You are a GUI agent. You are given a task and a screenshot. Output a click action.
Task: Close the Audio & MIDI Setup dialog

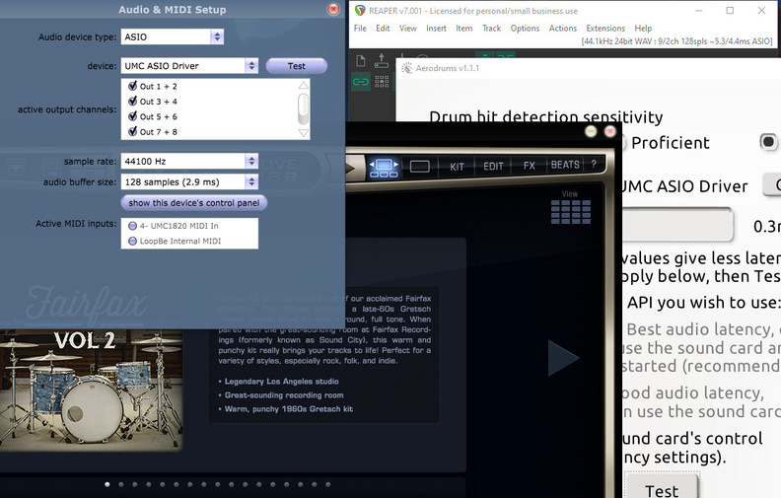pyautogui.click(x=333, y=9)
